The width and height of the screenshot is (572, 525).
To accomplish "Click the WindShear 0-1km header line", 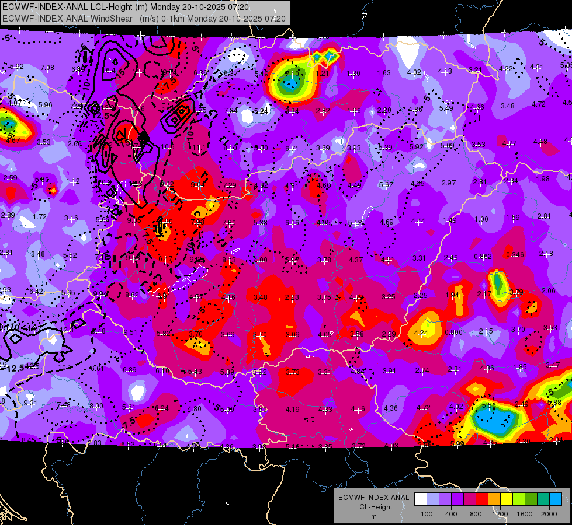I will coord(144,19).
